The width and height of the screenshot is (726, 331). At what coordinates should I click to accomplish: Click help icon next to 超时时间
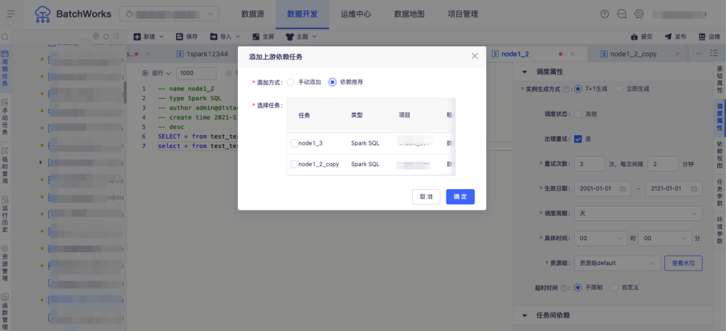563,287
